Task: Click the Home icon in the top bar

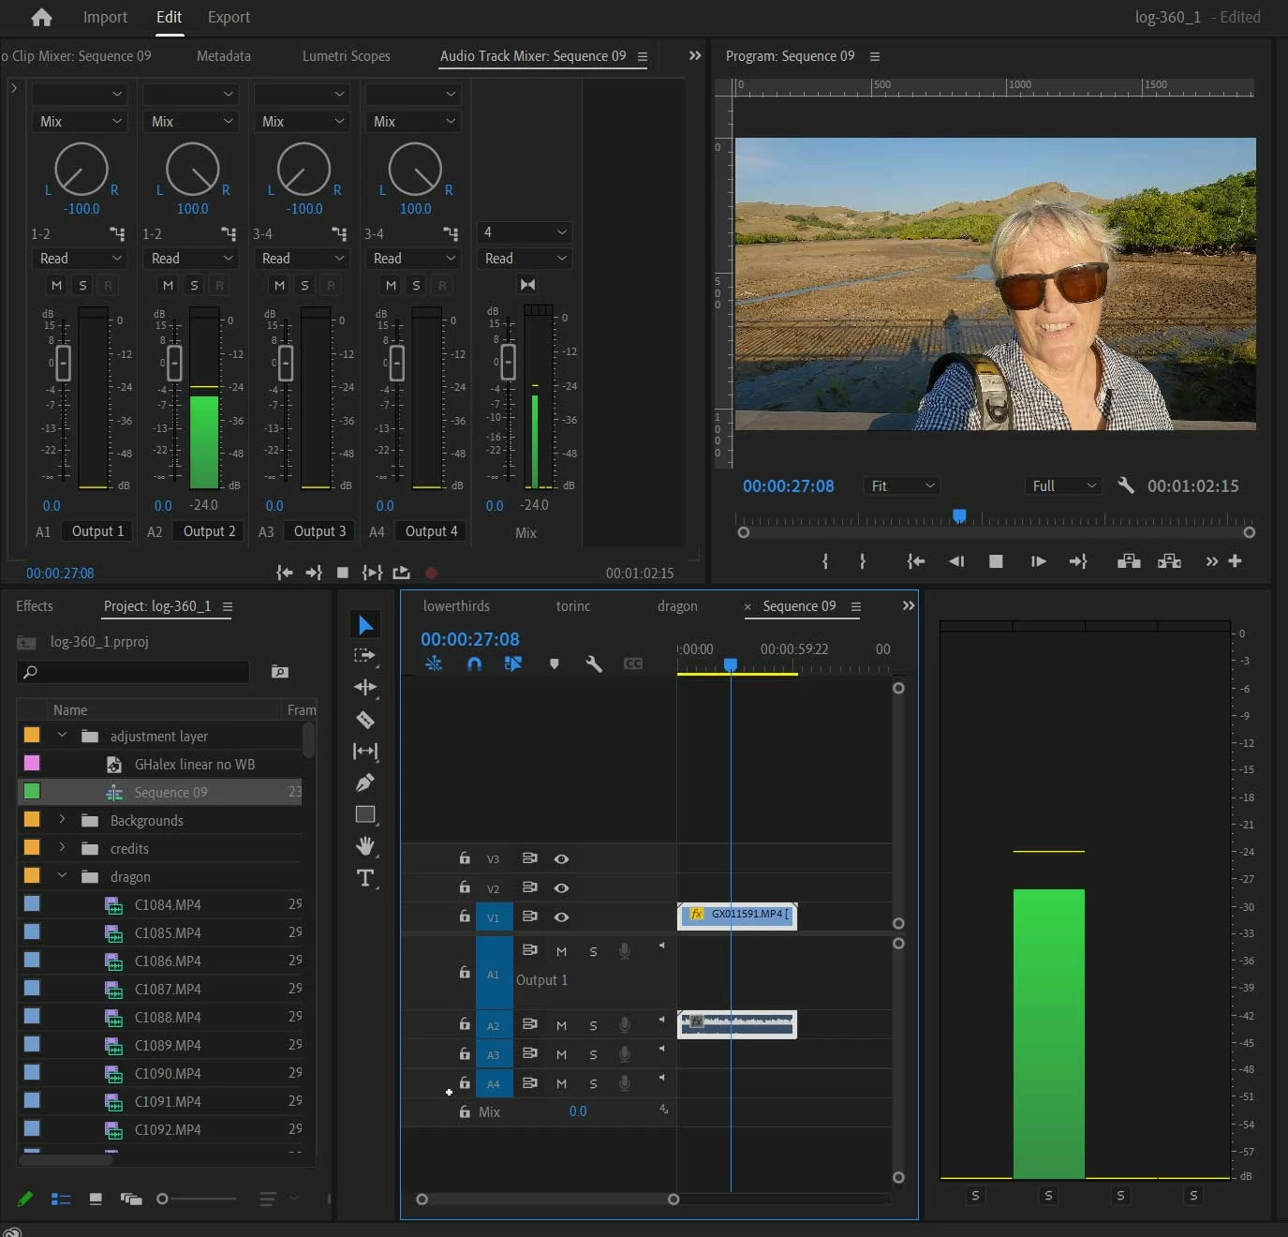Action: 41,17
